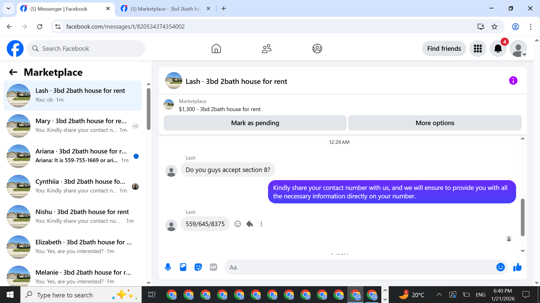React to 559/645/8375 message with emoji

(238, 224)
